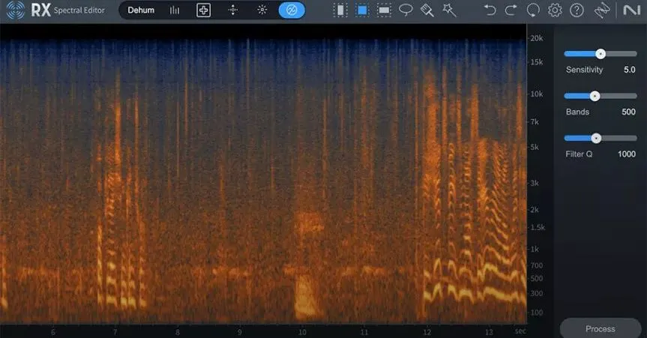
Task: Adjust the Sensitivity slider
Action: point(601,54)
